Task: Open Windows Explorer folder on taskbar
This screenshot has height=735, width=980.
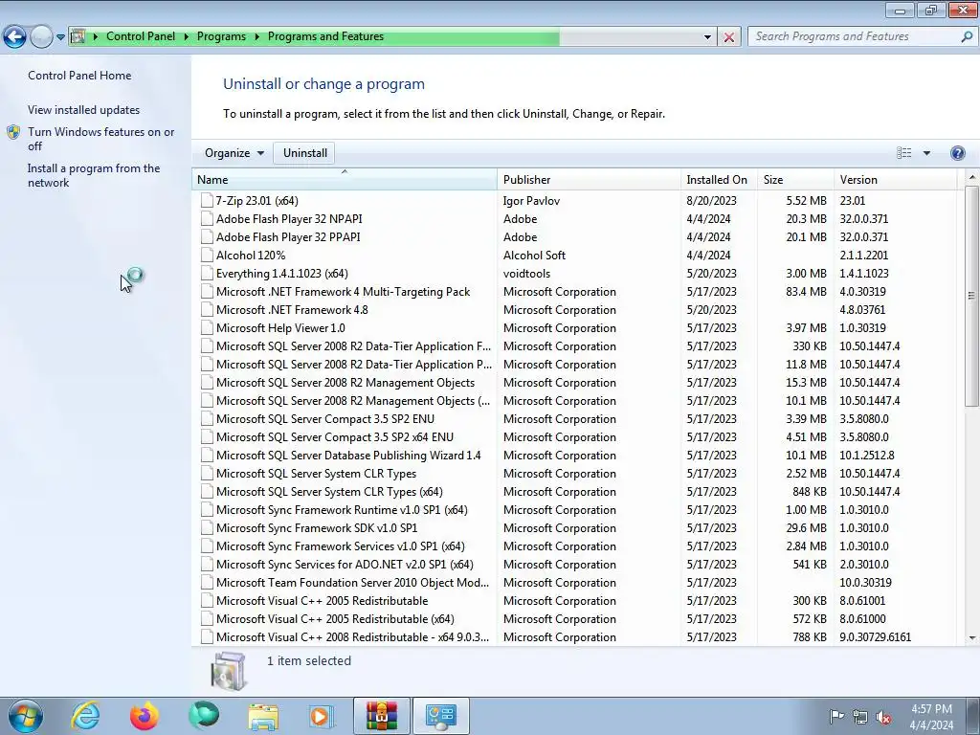Action: tap(263, 716)
